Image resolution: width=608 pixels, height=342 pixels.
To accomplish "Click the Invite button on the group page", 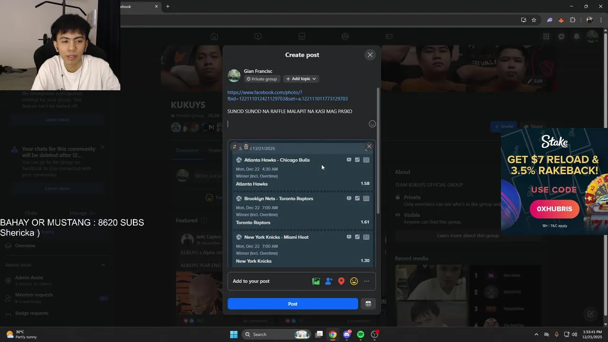I will tap(504, 126).
